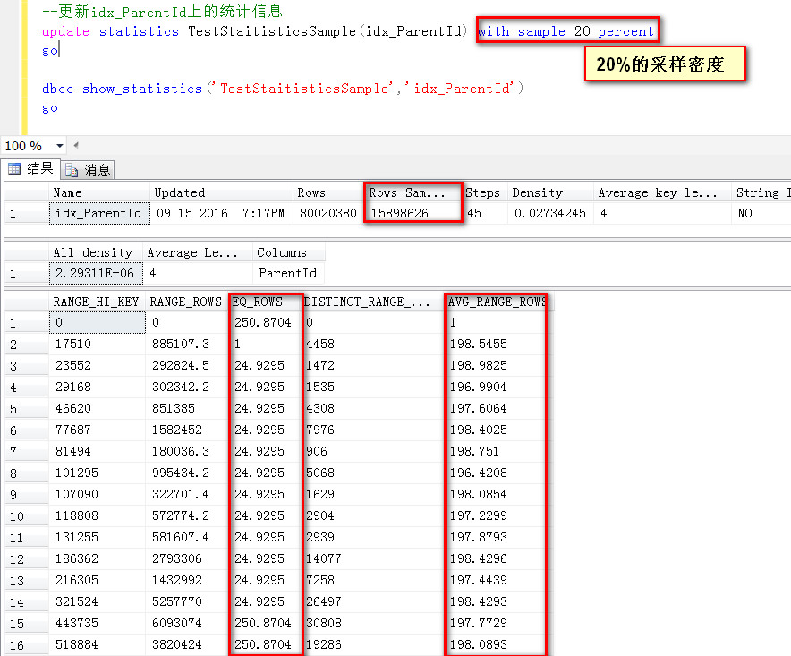
Task: Click 'update' keyword in the query editor
Action: tap(65, 31)
